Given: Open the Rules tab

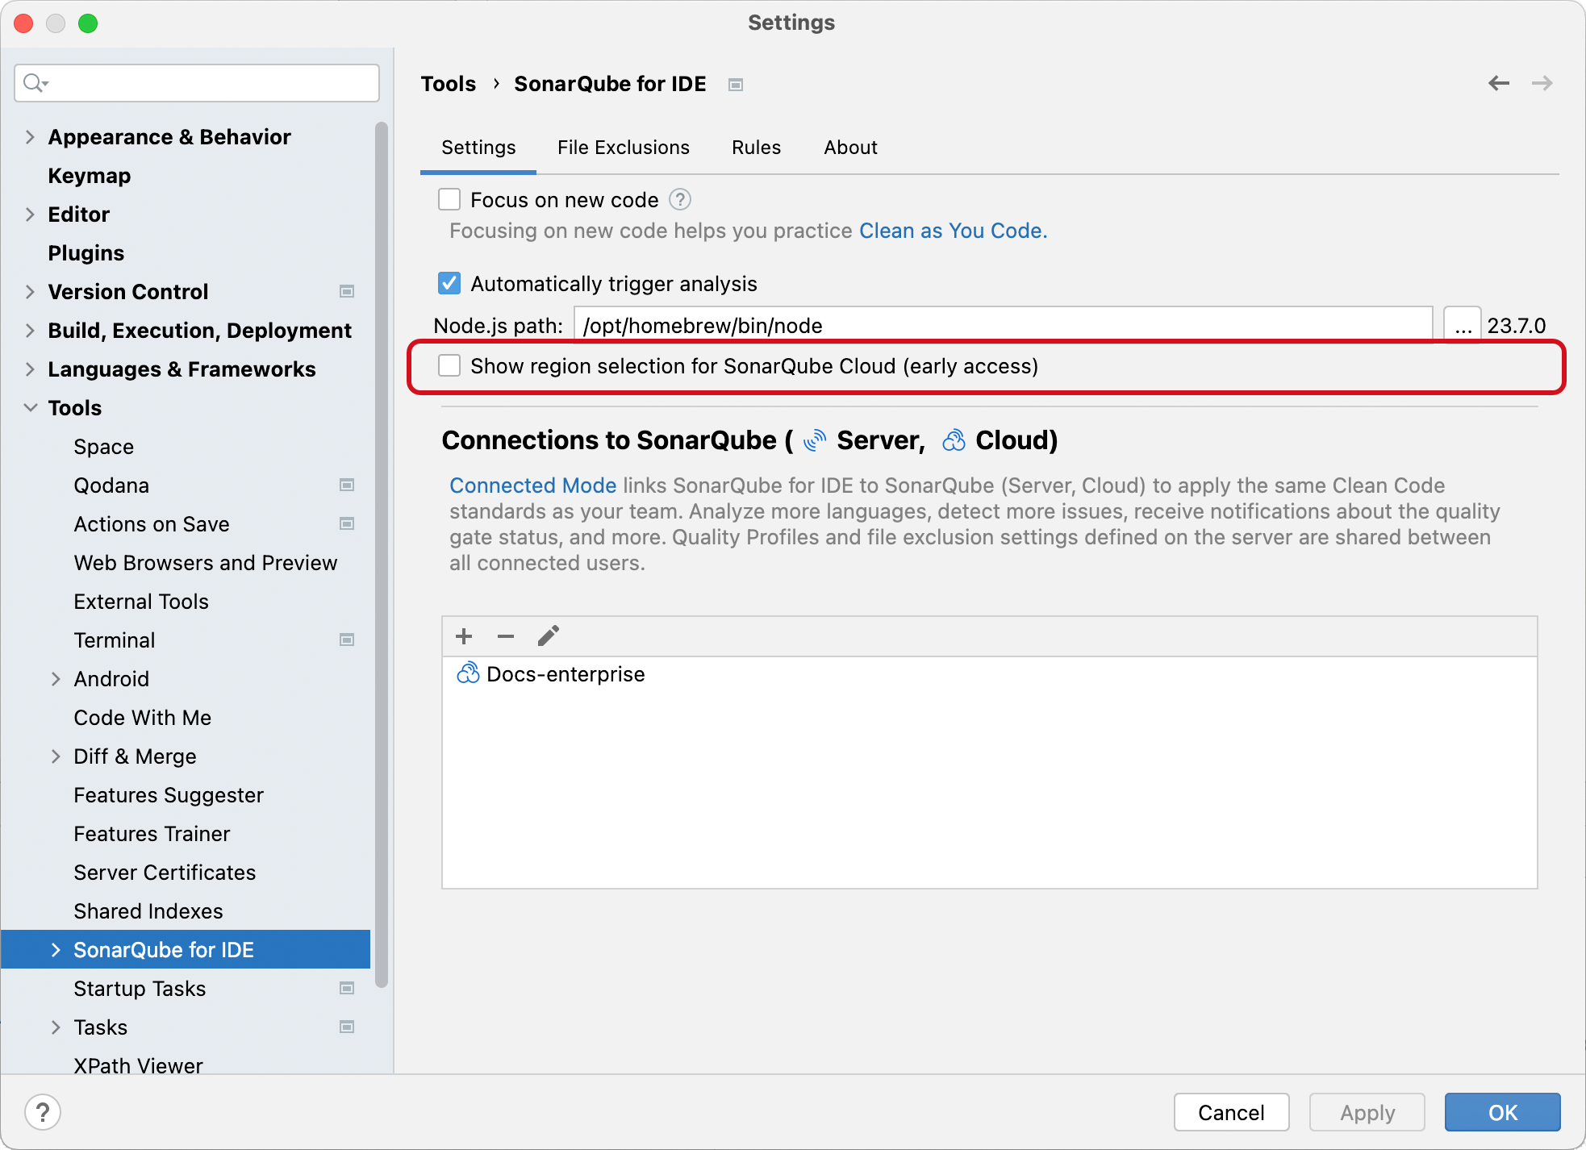Looking at the screenshot, I should click(x=755, y=147).
